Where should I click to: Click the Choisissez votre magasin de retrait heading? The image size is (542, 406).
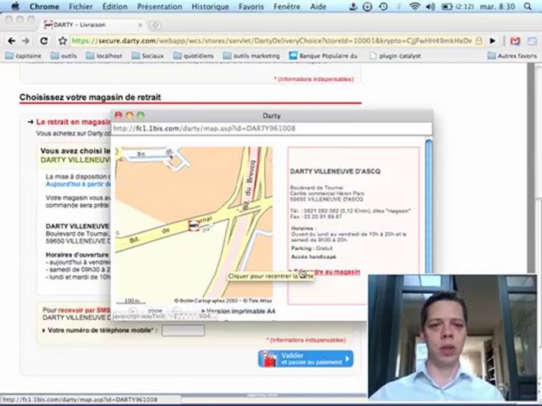(90, 98)
